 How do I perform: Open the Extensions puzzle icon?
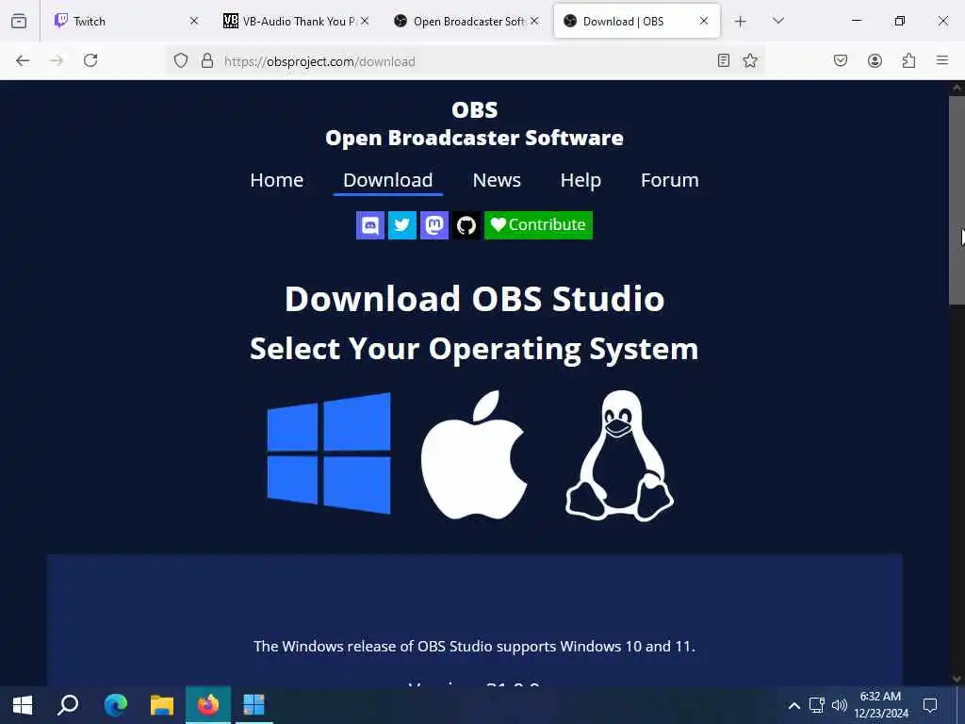click(908, 60)
